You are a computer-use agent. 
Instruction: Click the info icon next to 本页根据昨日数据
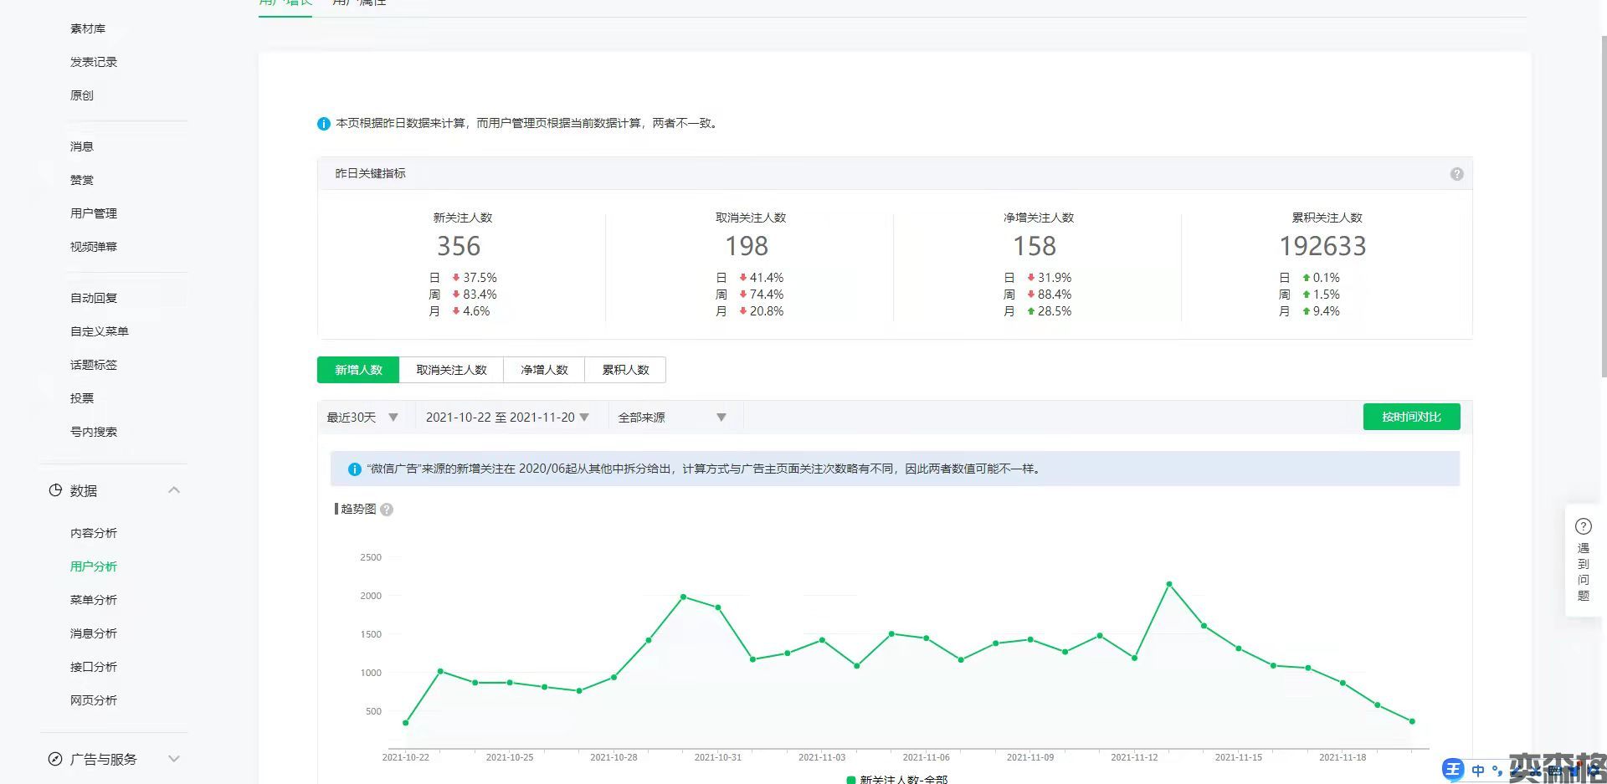coord(324,124)
